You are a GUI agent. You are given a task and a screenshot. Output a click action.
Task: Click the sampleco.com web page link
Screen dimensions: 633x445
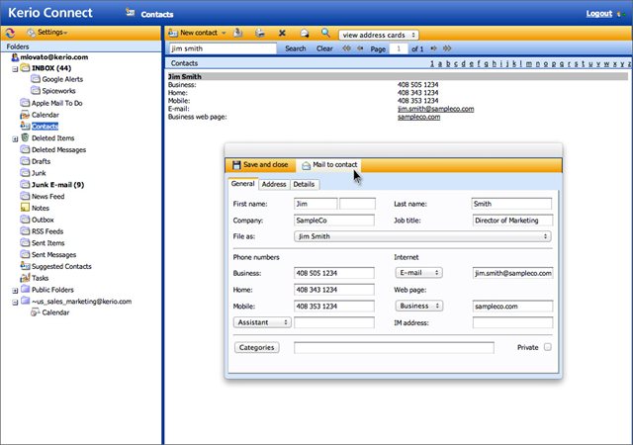(x=418, y=117)
